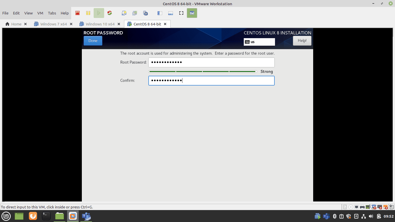Close the Home tab
Screen dimensions: 395x222
coord(25,24)
